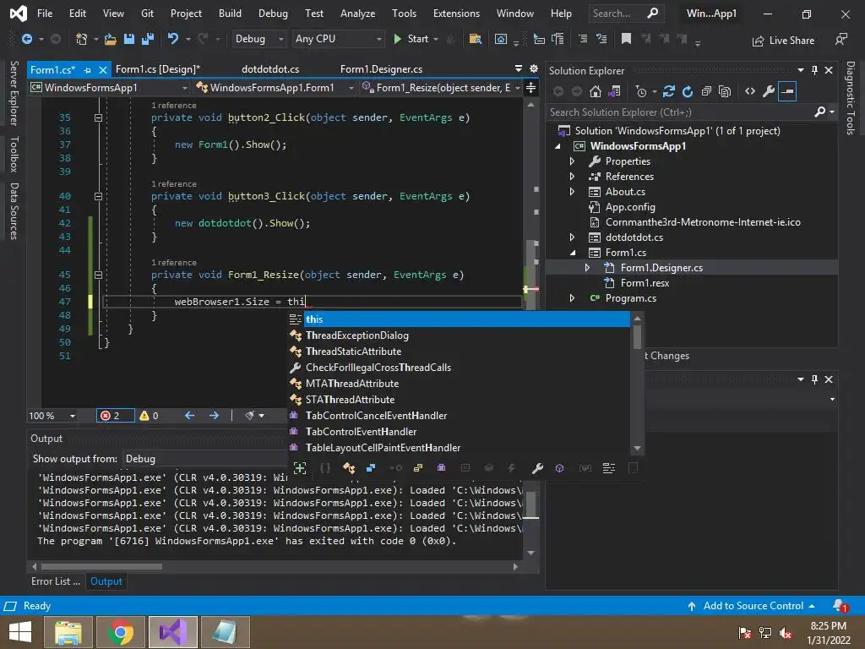Click the Solution Explorer search magnifier

click(820, 112)
